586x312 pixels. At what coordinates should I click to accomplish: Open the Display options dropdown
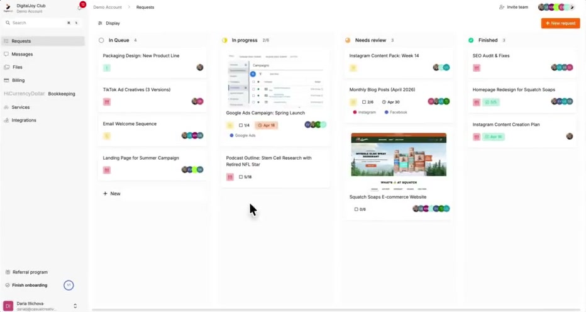pos(109,23)
